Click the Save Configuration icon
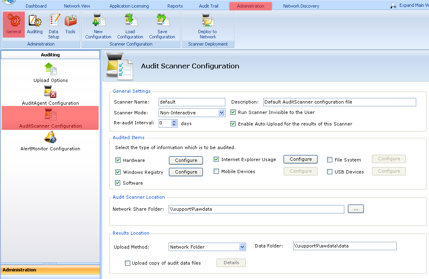The height and width of the screenshot is (279, 429). click(x=162, y=26)
